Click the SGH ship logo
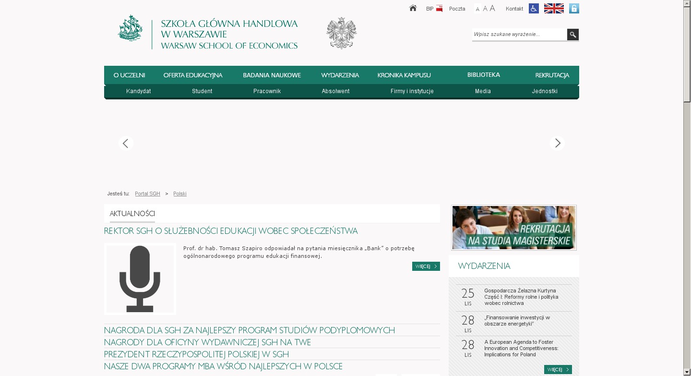691x376 pixels. tap(130, 28)
